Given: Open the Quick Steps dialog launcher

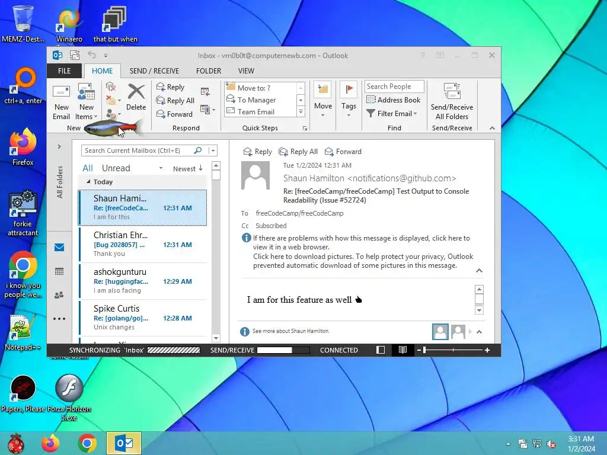Looking at the screenshot, I should (305, 129).
